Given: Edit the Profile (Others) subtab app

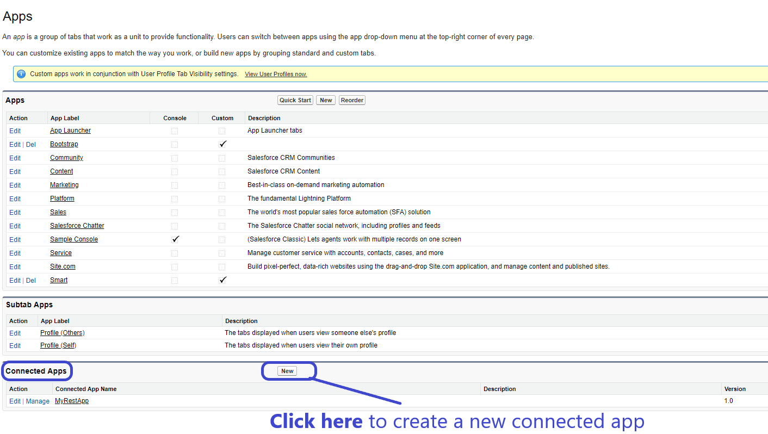Looking at the screenshot, I should coord(15,333).
